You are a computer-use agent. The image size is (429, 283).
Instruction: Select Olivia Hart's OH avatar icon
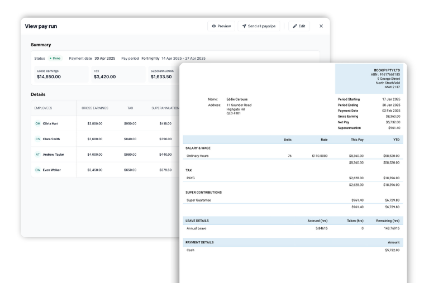click(37, 123)
